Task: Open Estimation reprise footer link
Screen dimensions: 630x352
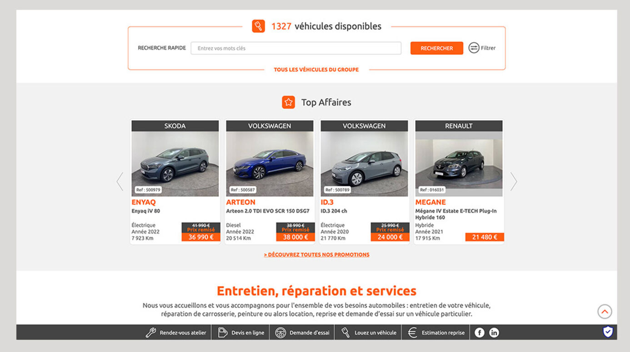Action: (443, 333)
